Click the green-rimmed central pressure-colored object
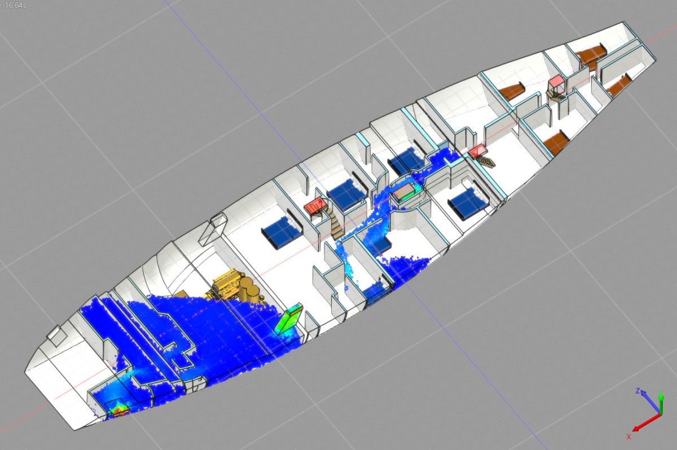This screenshot has width=677, height=450. (x=405, y=193)
